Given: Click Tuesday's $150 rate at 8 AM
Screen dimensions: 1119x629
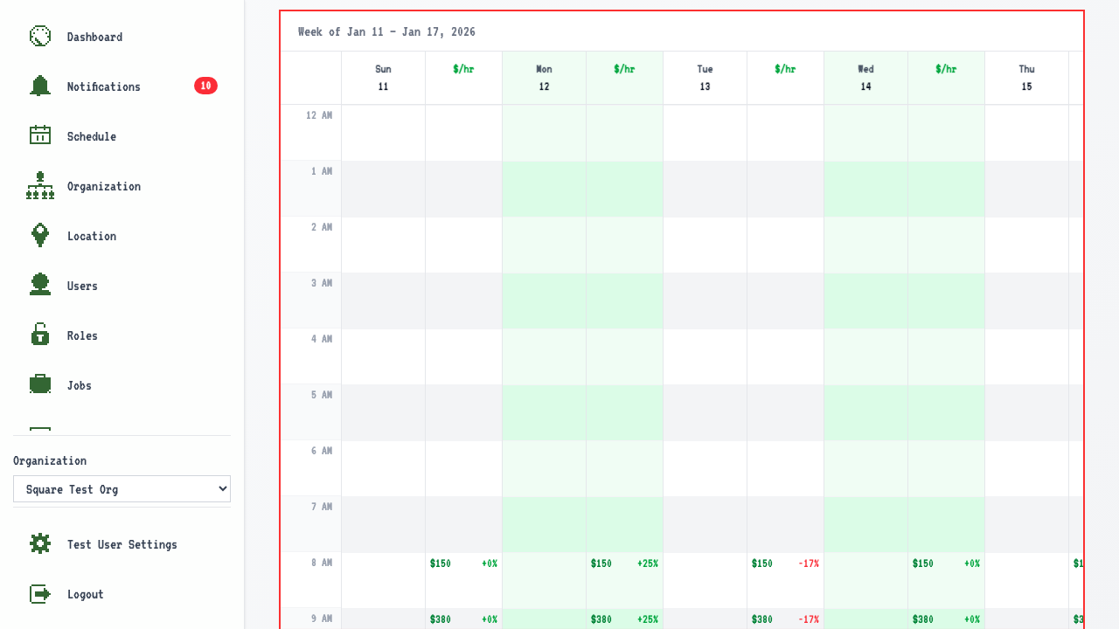Looking at the screenshot, I should click(x=762, y=563).
